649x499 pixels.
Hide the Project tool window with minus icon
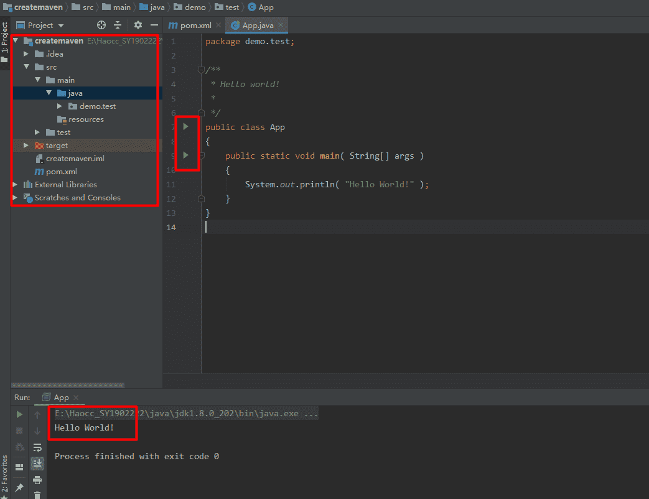click(154, 26)
